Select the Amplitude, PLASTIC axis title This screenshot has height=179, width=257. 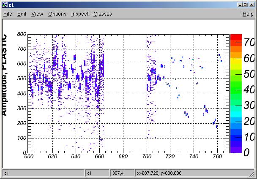[x=4, y=75]
